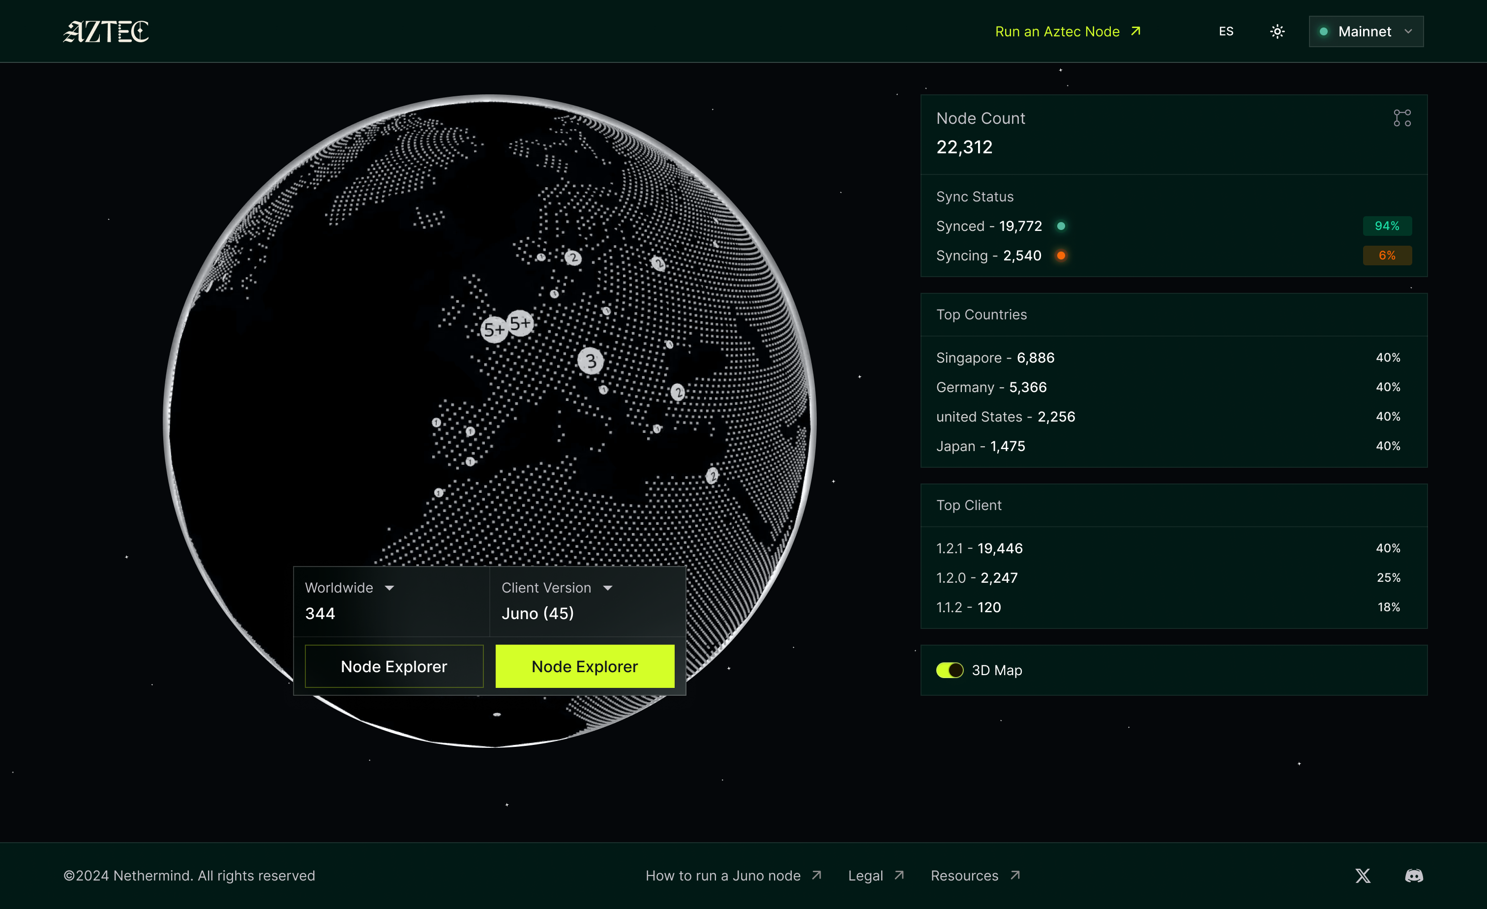The width and height of the screenshot is (1487, 909).
Task: Select the united States - 2,256 row
Action: click(1173, 417)
